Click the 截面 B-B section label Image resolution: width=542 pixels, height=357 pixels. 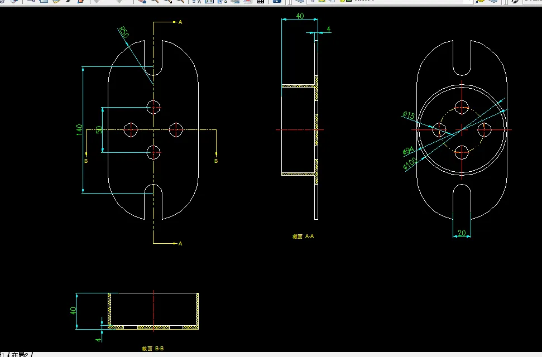[x=152, y=349]
